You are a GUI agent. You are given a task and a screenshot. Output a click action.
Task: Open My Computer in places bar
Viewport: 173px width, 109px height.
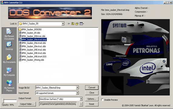point(9,72)
